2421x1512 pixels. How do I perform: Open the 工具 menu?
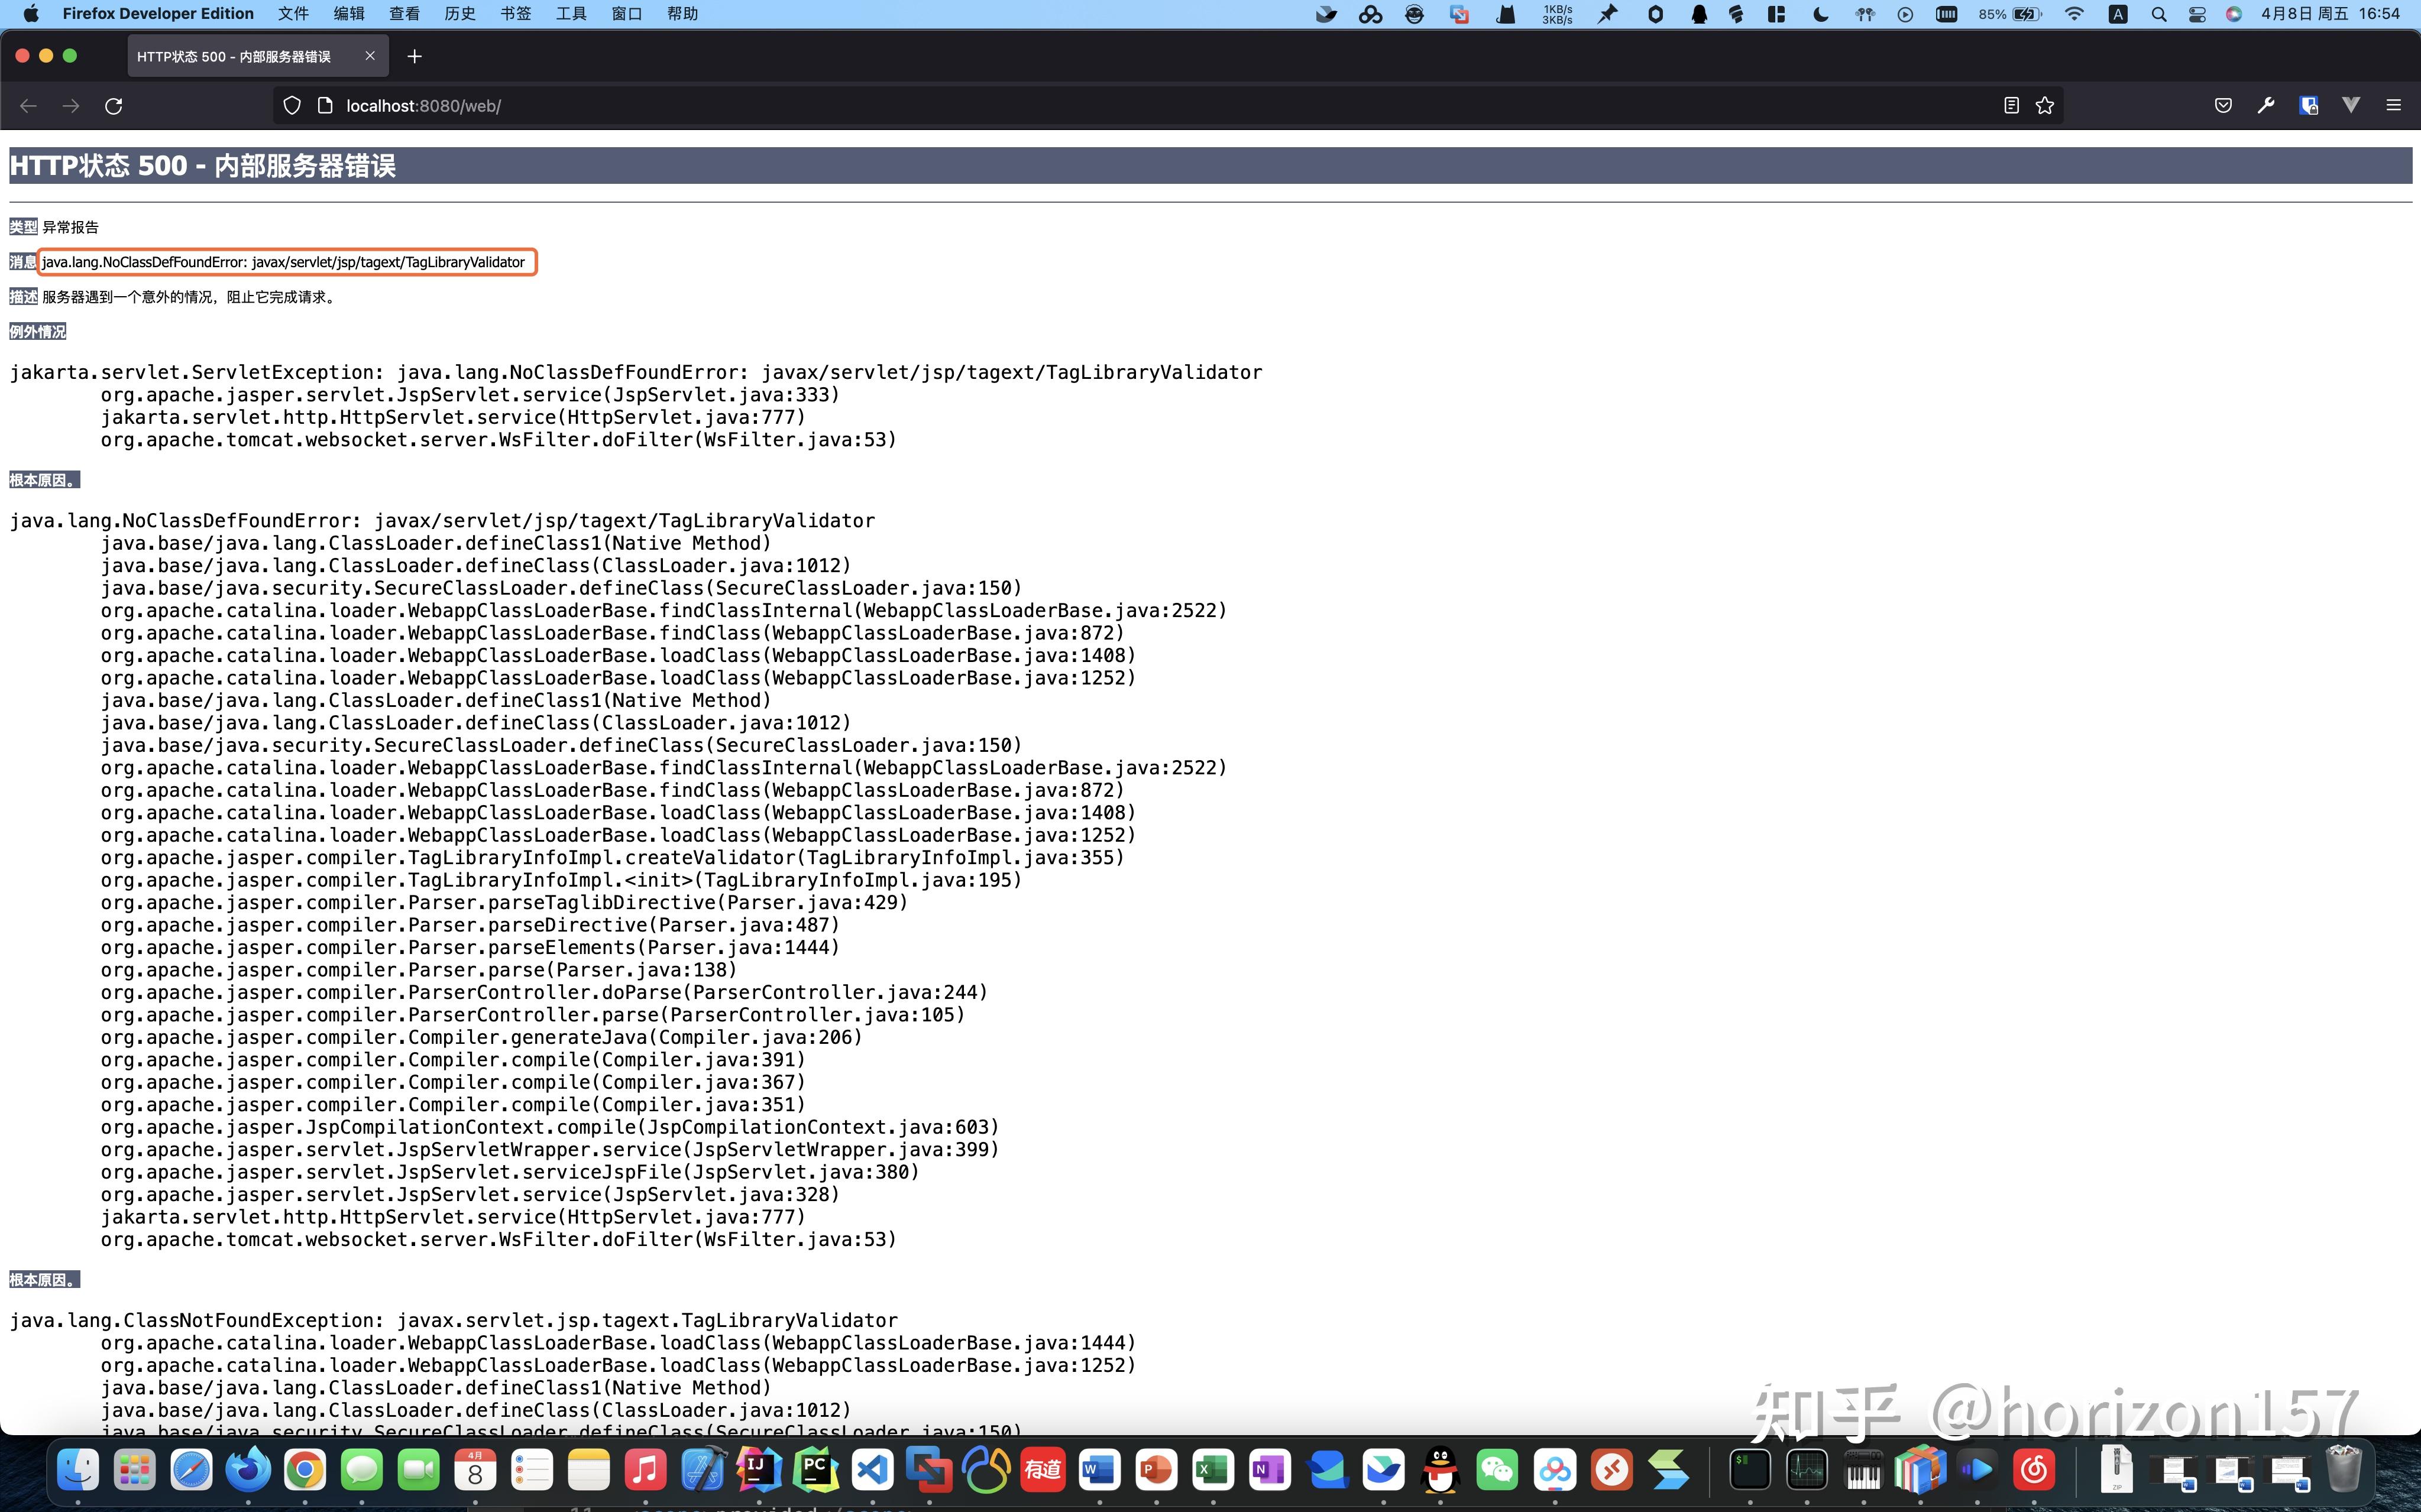point(571,14)
